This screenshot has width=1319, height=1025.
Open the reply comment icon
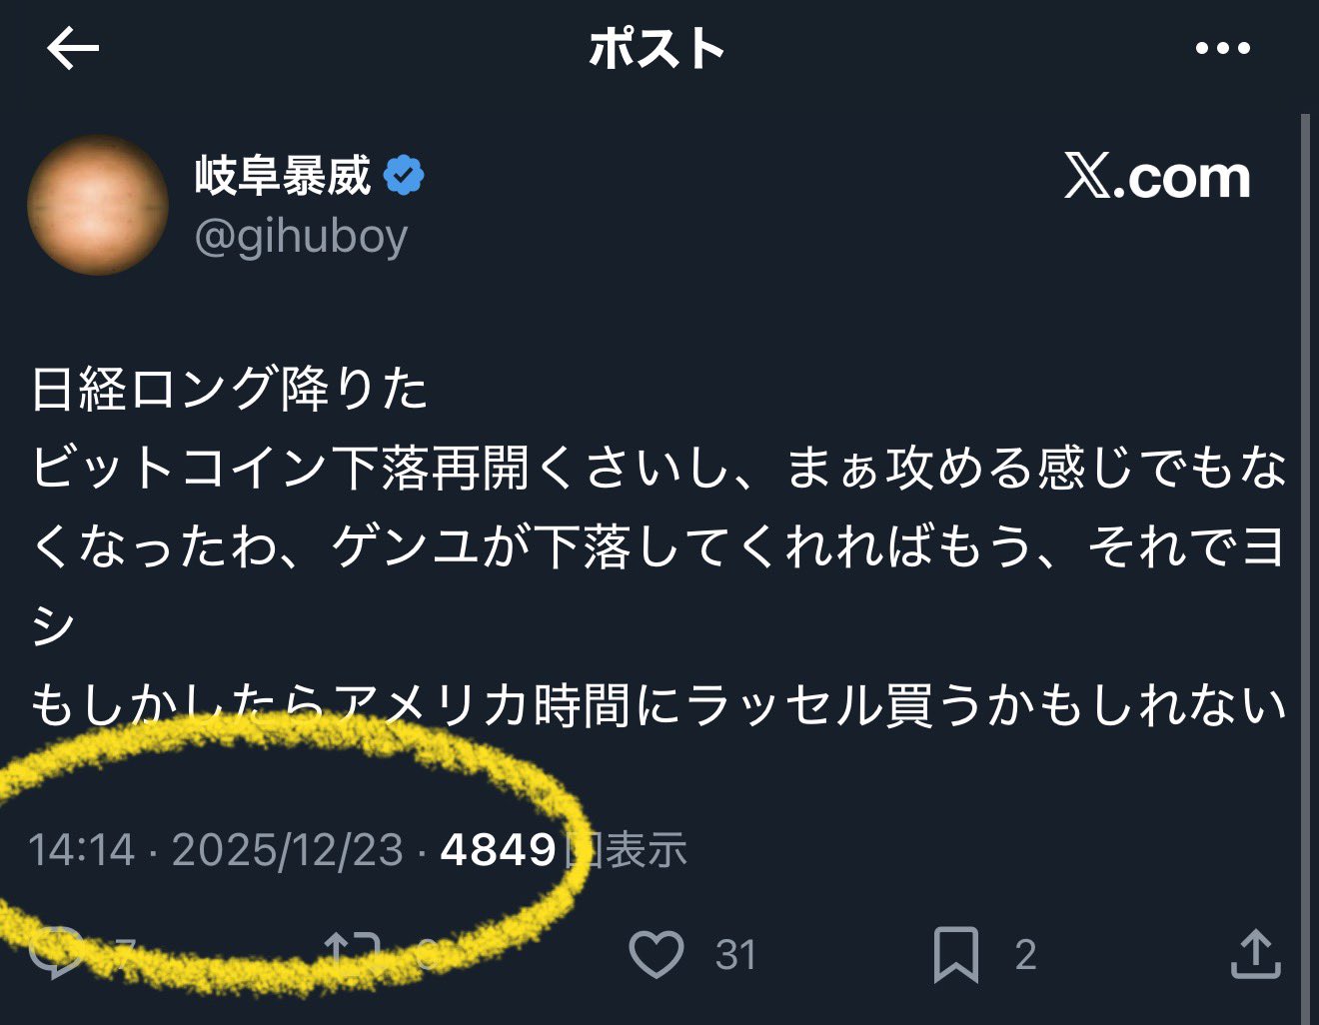tap(57, 953)
